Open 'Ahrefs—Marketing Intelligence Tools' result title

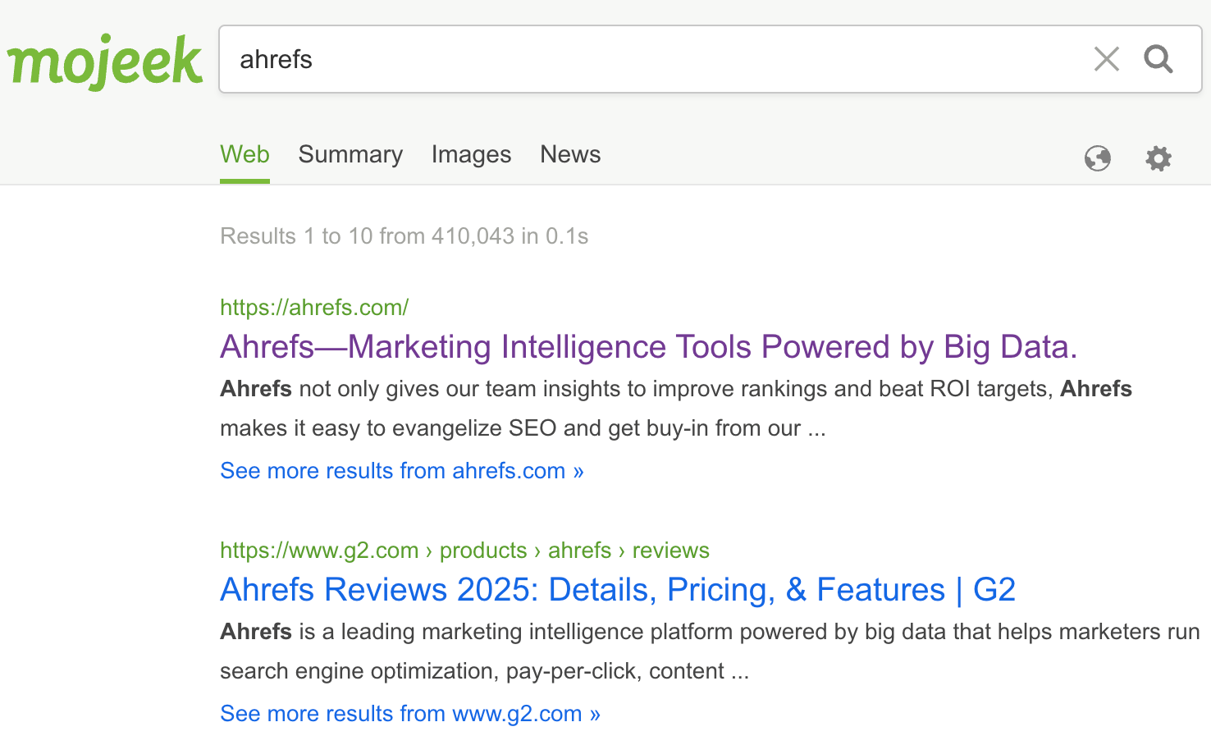[x=648, y=347]
